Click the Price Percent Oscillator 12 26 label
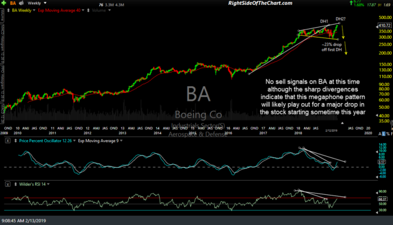This screenshot has height=225, width=393. [45, 141]
